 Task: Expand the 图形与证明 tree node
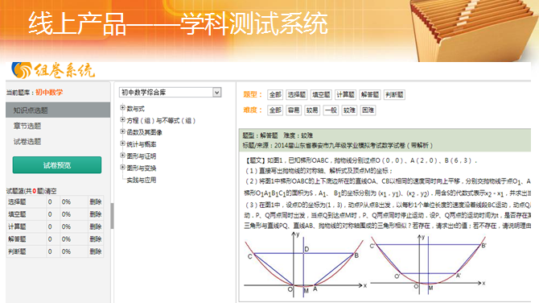click(x=122, y=156)
